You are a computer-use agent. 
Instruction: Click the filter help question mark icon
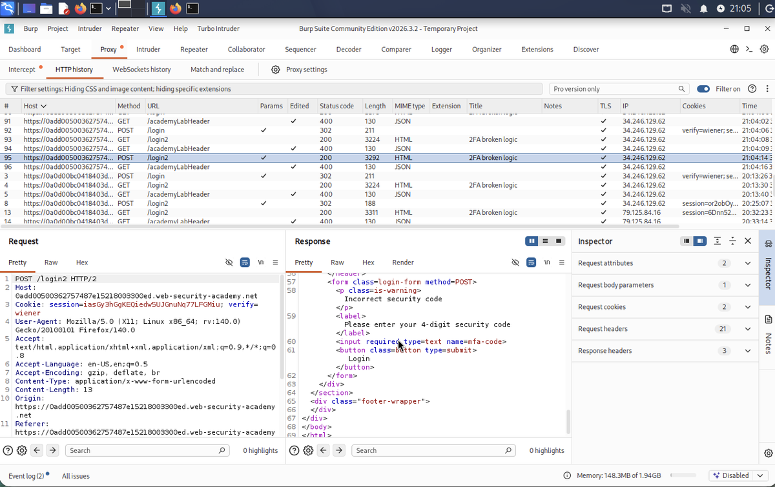click(x=752, y=89)
